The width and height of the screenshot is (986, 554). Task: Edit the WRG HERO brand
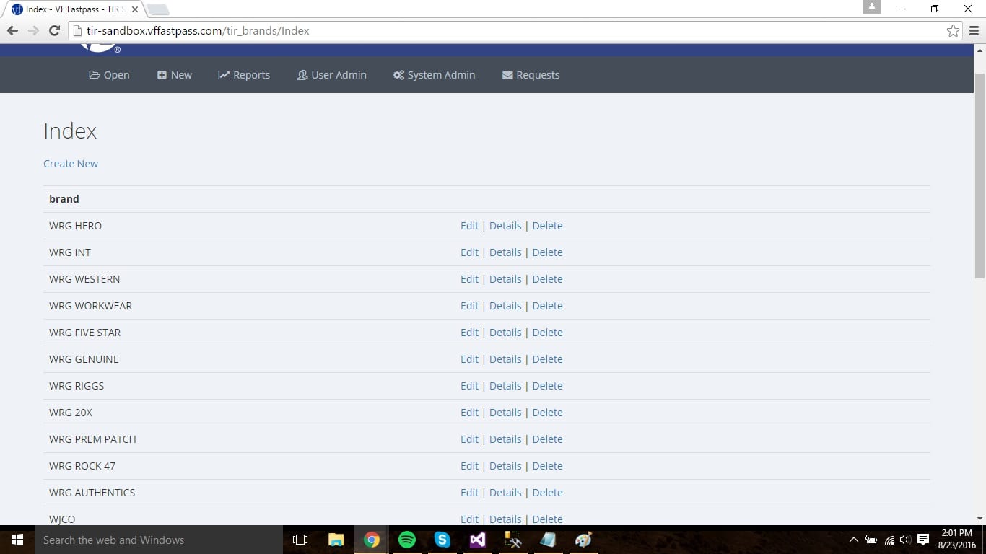click(x=469, y=226)
